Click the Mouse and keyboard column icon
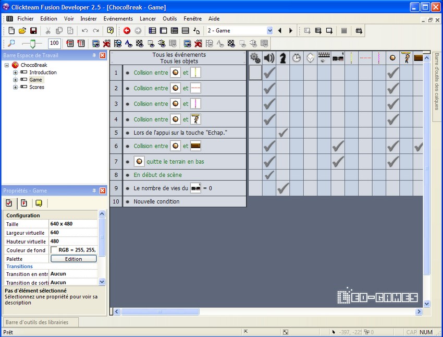The height and width of the screenshot is (337, 443). (324, 58)
